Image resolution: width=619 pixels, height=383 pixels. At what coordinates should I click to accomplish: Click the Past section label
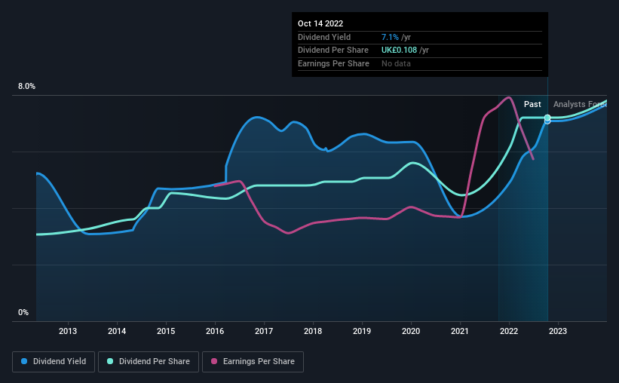tap(532, 105)
